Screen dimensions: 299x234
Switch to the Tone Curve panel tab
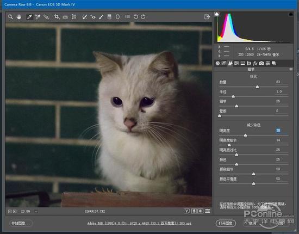pyautogui.click(x=224, y=63)
